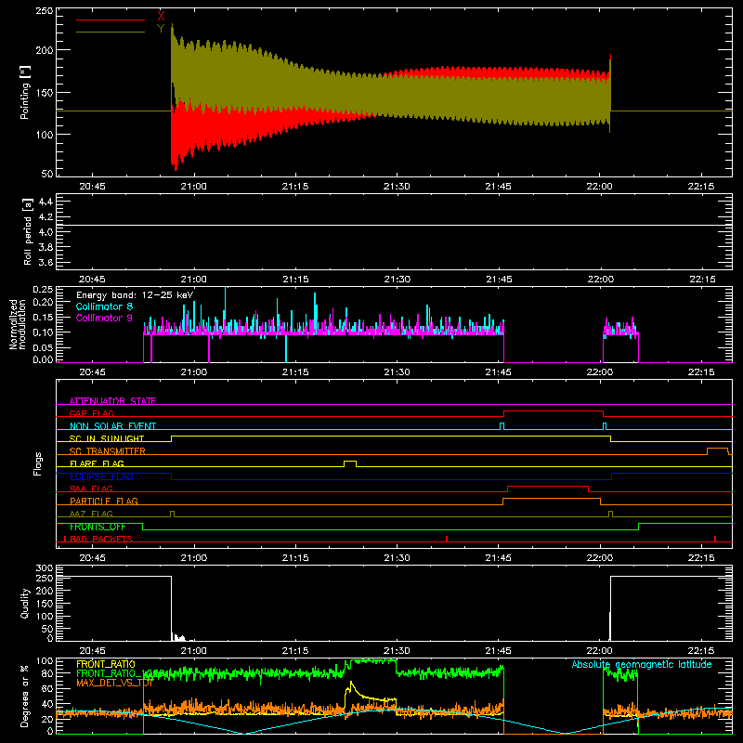Click the orange MAX_DET_VS_TOT legend entry
The width and height of the screenshot is (743, 743).
point(114,683)
